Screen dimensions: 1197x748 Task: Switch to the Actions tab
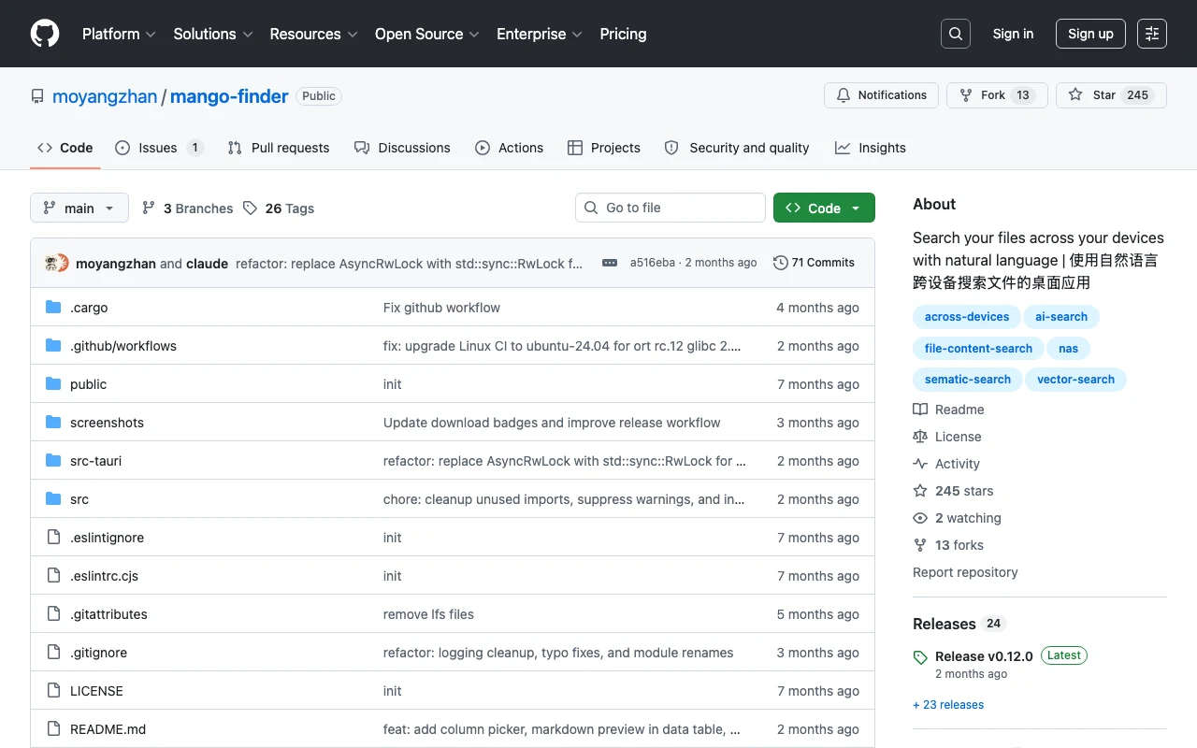[509, 148]
